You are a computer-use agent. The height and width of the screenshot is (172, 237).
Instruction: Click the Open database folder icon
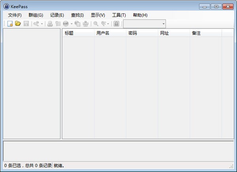click(x=18, y=24)
